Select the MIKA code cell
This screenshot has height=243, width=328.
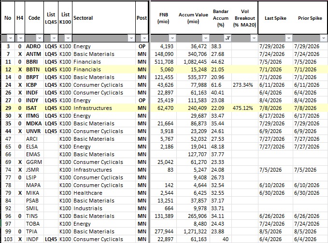pyautogui.click(x=34, y=193)
